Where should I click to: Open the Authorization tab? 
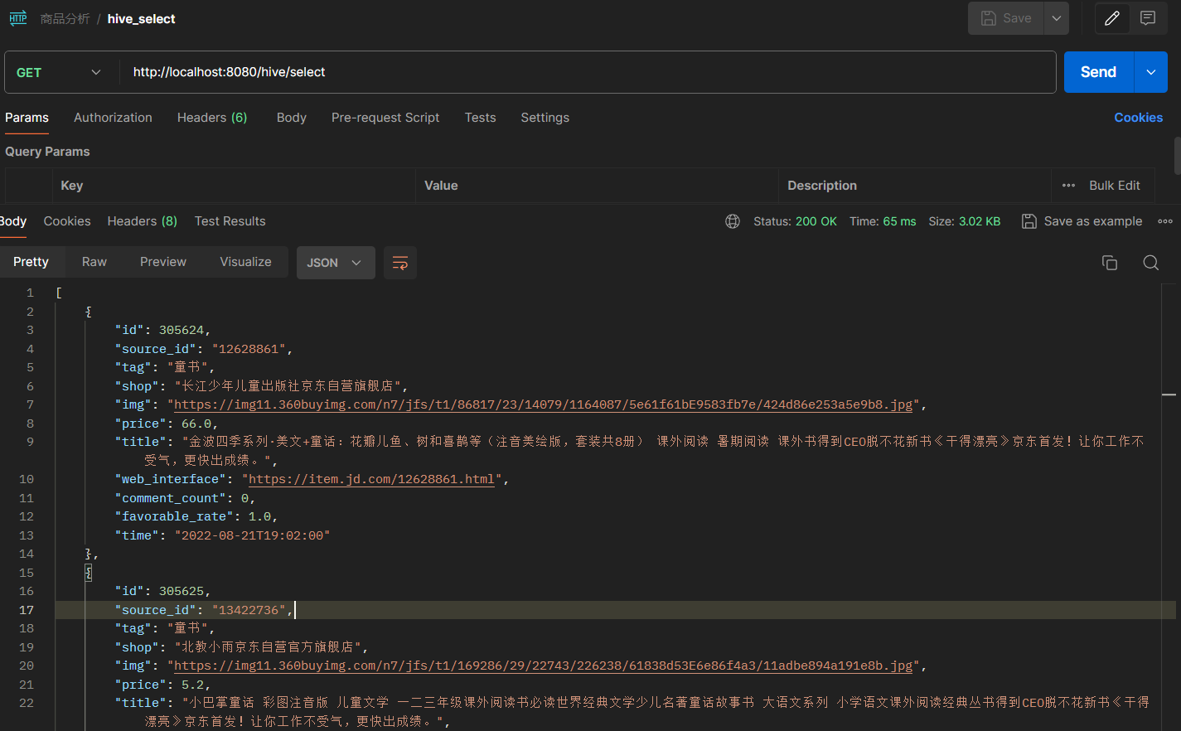pos(113,118)
